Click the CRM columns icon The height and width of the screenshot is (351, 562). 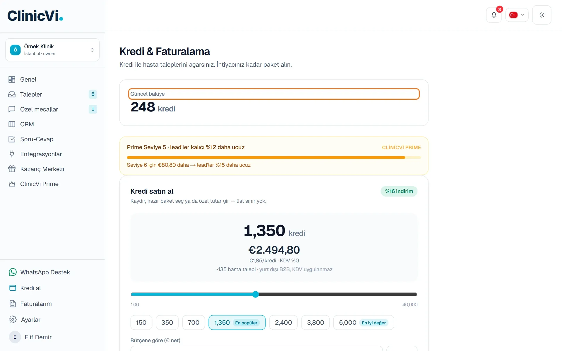click(12, 124)
